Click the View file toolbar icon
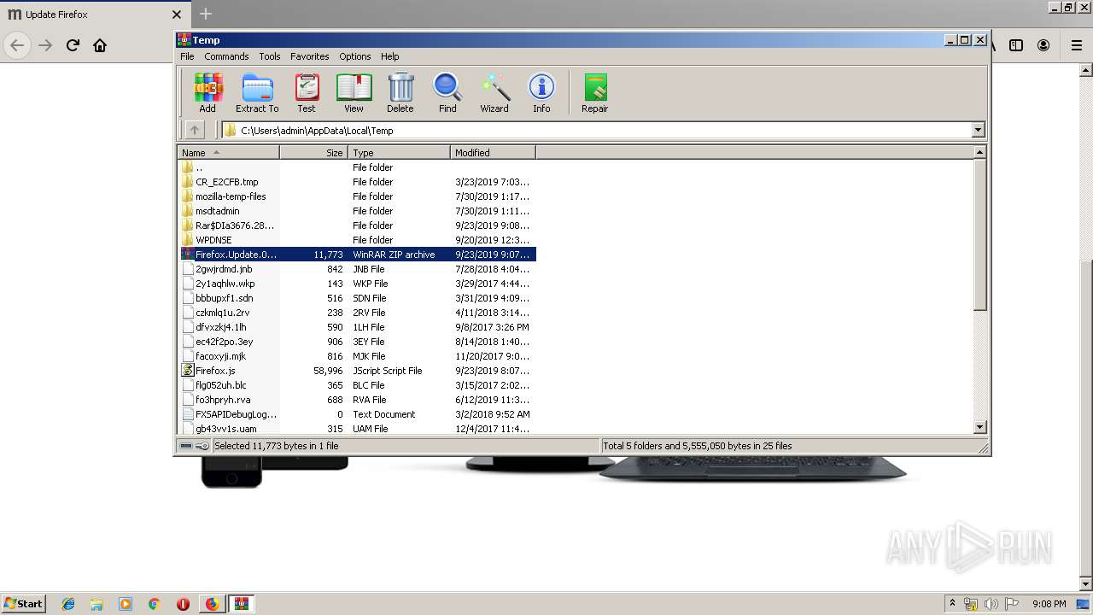1093x615 pixels. pyautogui.click(x=354, y=92)
